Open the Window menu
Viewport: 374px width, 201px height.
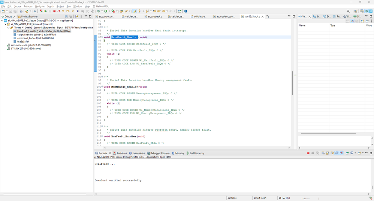[78, 6]
